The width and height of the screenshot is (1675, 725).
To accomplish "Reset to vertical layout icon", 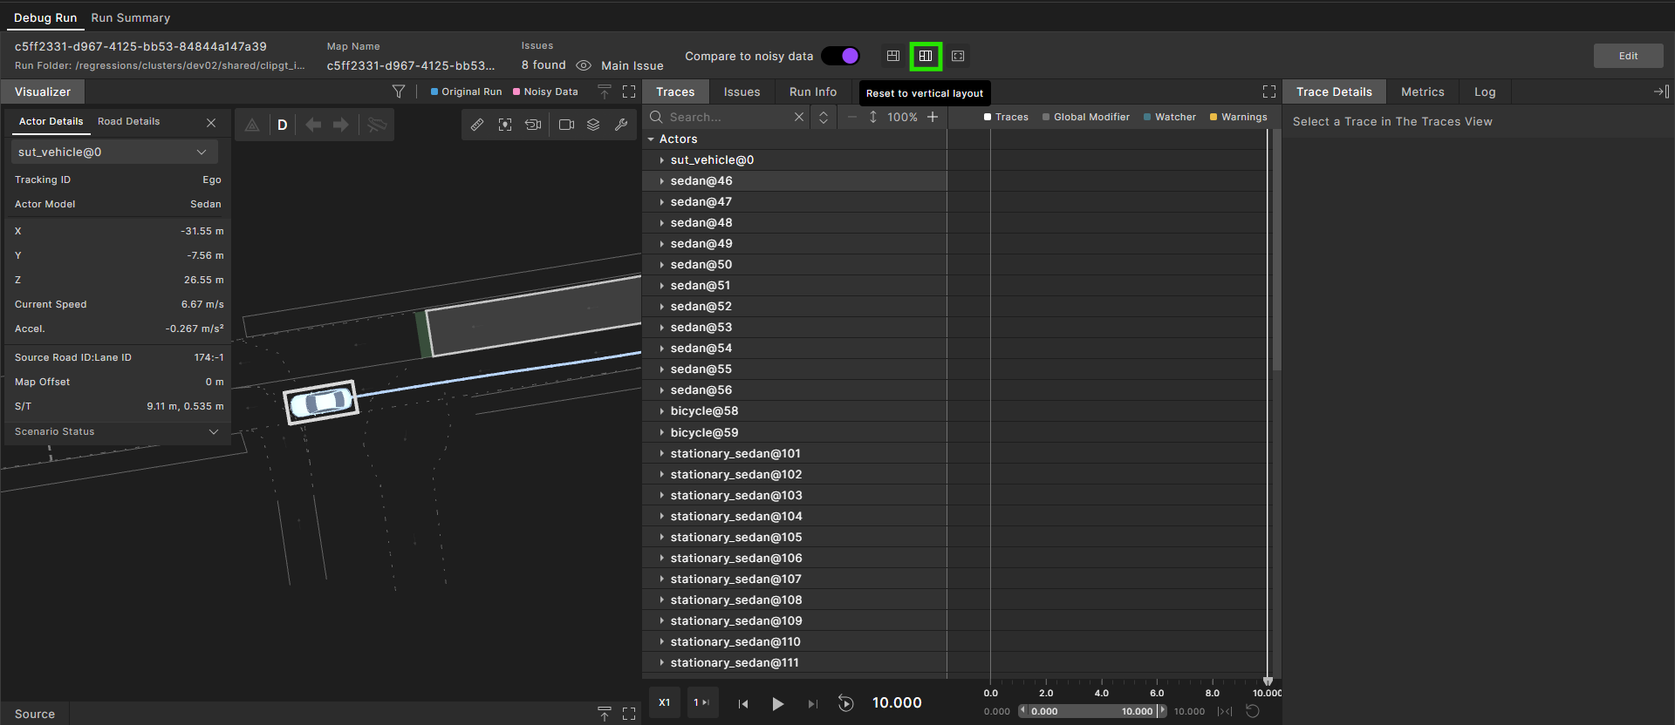I will pos(926,56).
